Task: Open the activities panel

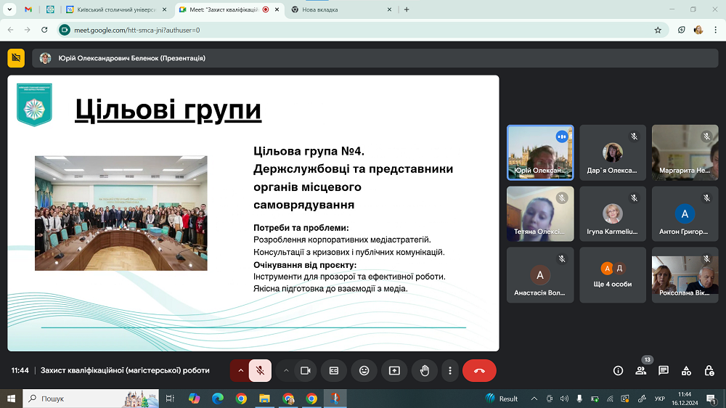Action: pyautogui.click(x=686, y=370)
